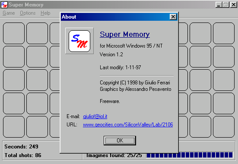Click the SM logo in About dialog
Viewport: 238px width, 164px height.
point(79,41)
